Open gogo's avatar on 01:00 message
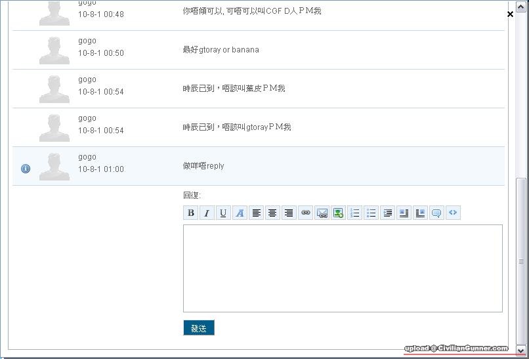529x359 pixels. coord(54,166)
